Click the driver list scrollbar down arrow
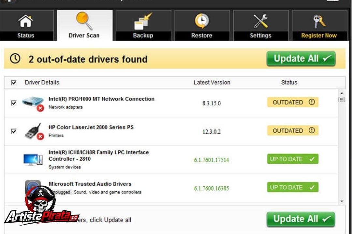The width and height of the screenshot is (352, 234). click(342, 201)
